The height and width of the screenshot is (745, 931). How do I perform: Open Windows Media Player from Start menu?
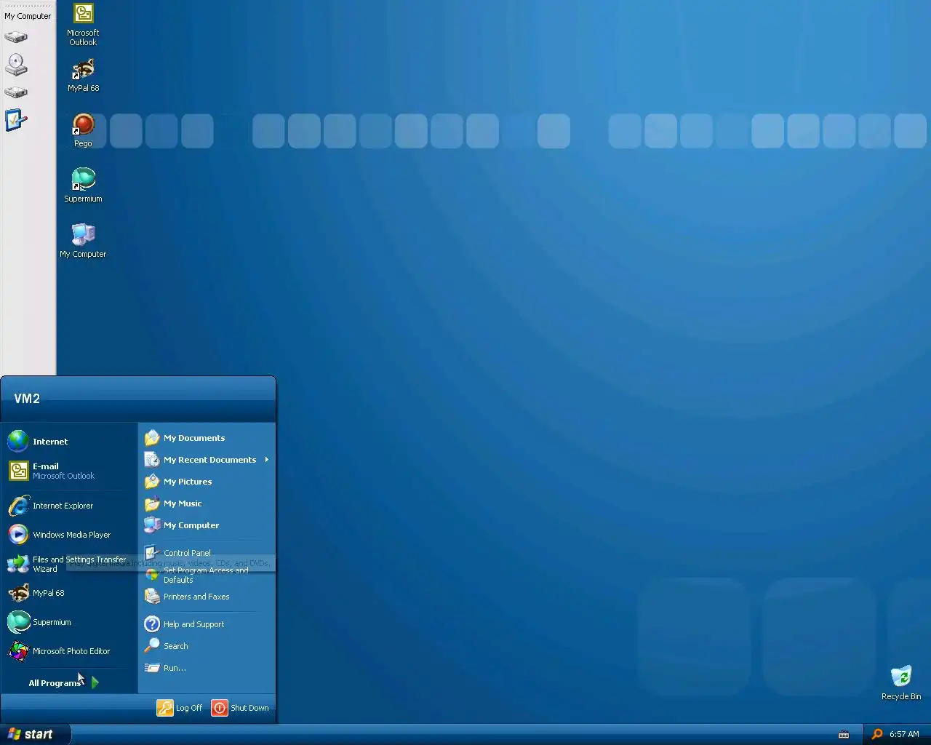(x=69, y=535)
